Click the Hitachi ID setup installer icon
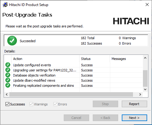 (x=5, y=5)
